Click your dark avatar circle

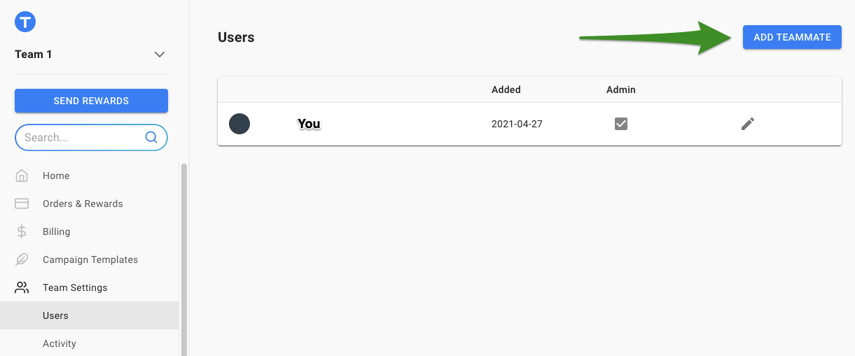click(x=239, y=124)
